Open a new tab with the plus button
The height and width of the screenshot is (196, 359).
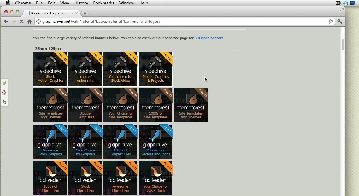(85, 13)
